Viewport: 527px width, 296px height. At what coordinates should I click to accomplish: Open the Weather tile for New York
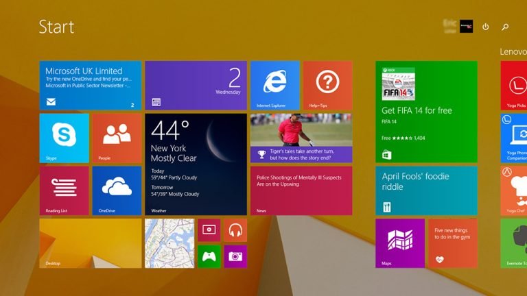point(196,164)
